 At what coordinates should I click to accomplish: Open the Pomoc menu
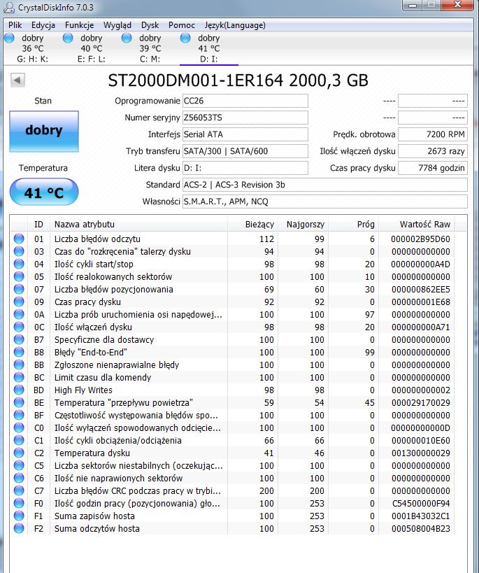pos(182,25)
